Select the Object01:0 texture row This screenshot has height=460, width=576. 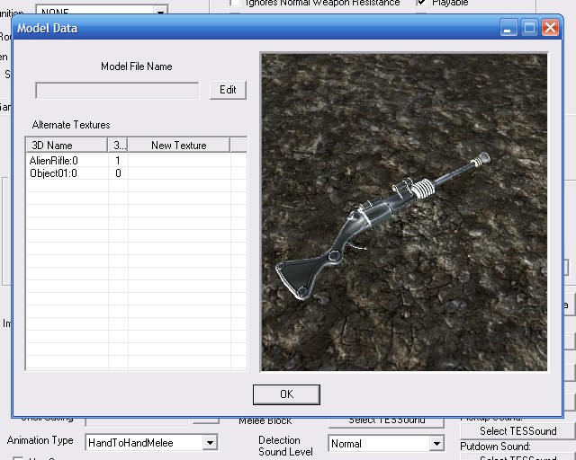(54, 173)
